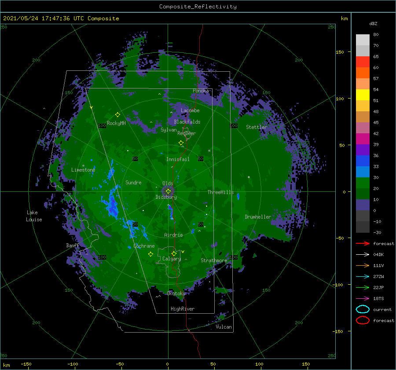The height and width of the screenshot is (370, 396).
Task: Click the Cochrane label
Action: point(144,246)
